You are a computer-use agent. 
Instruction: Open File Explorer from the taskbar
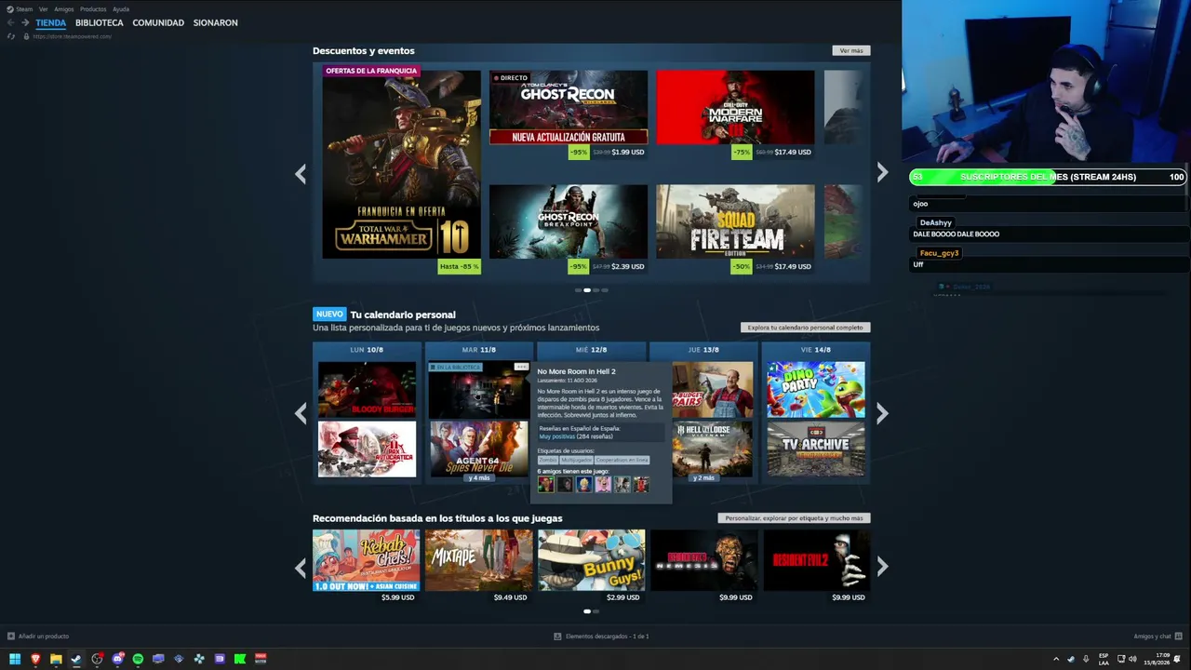point(56,659)
